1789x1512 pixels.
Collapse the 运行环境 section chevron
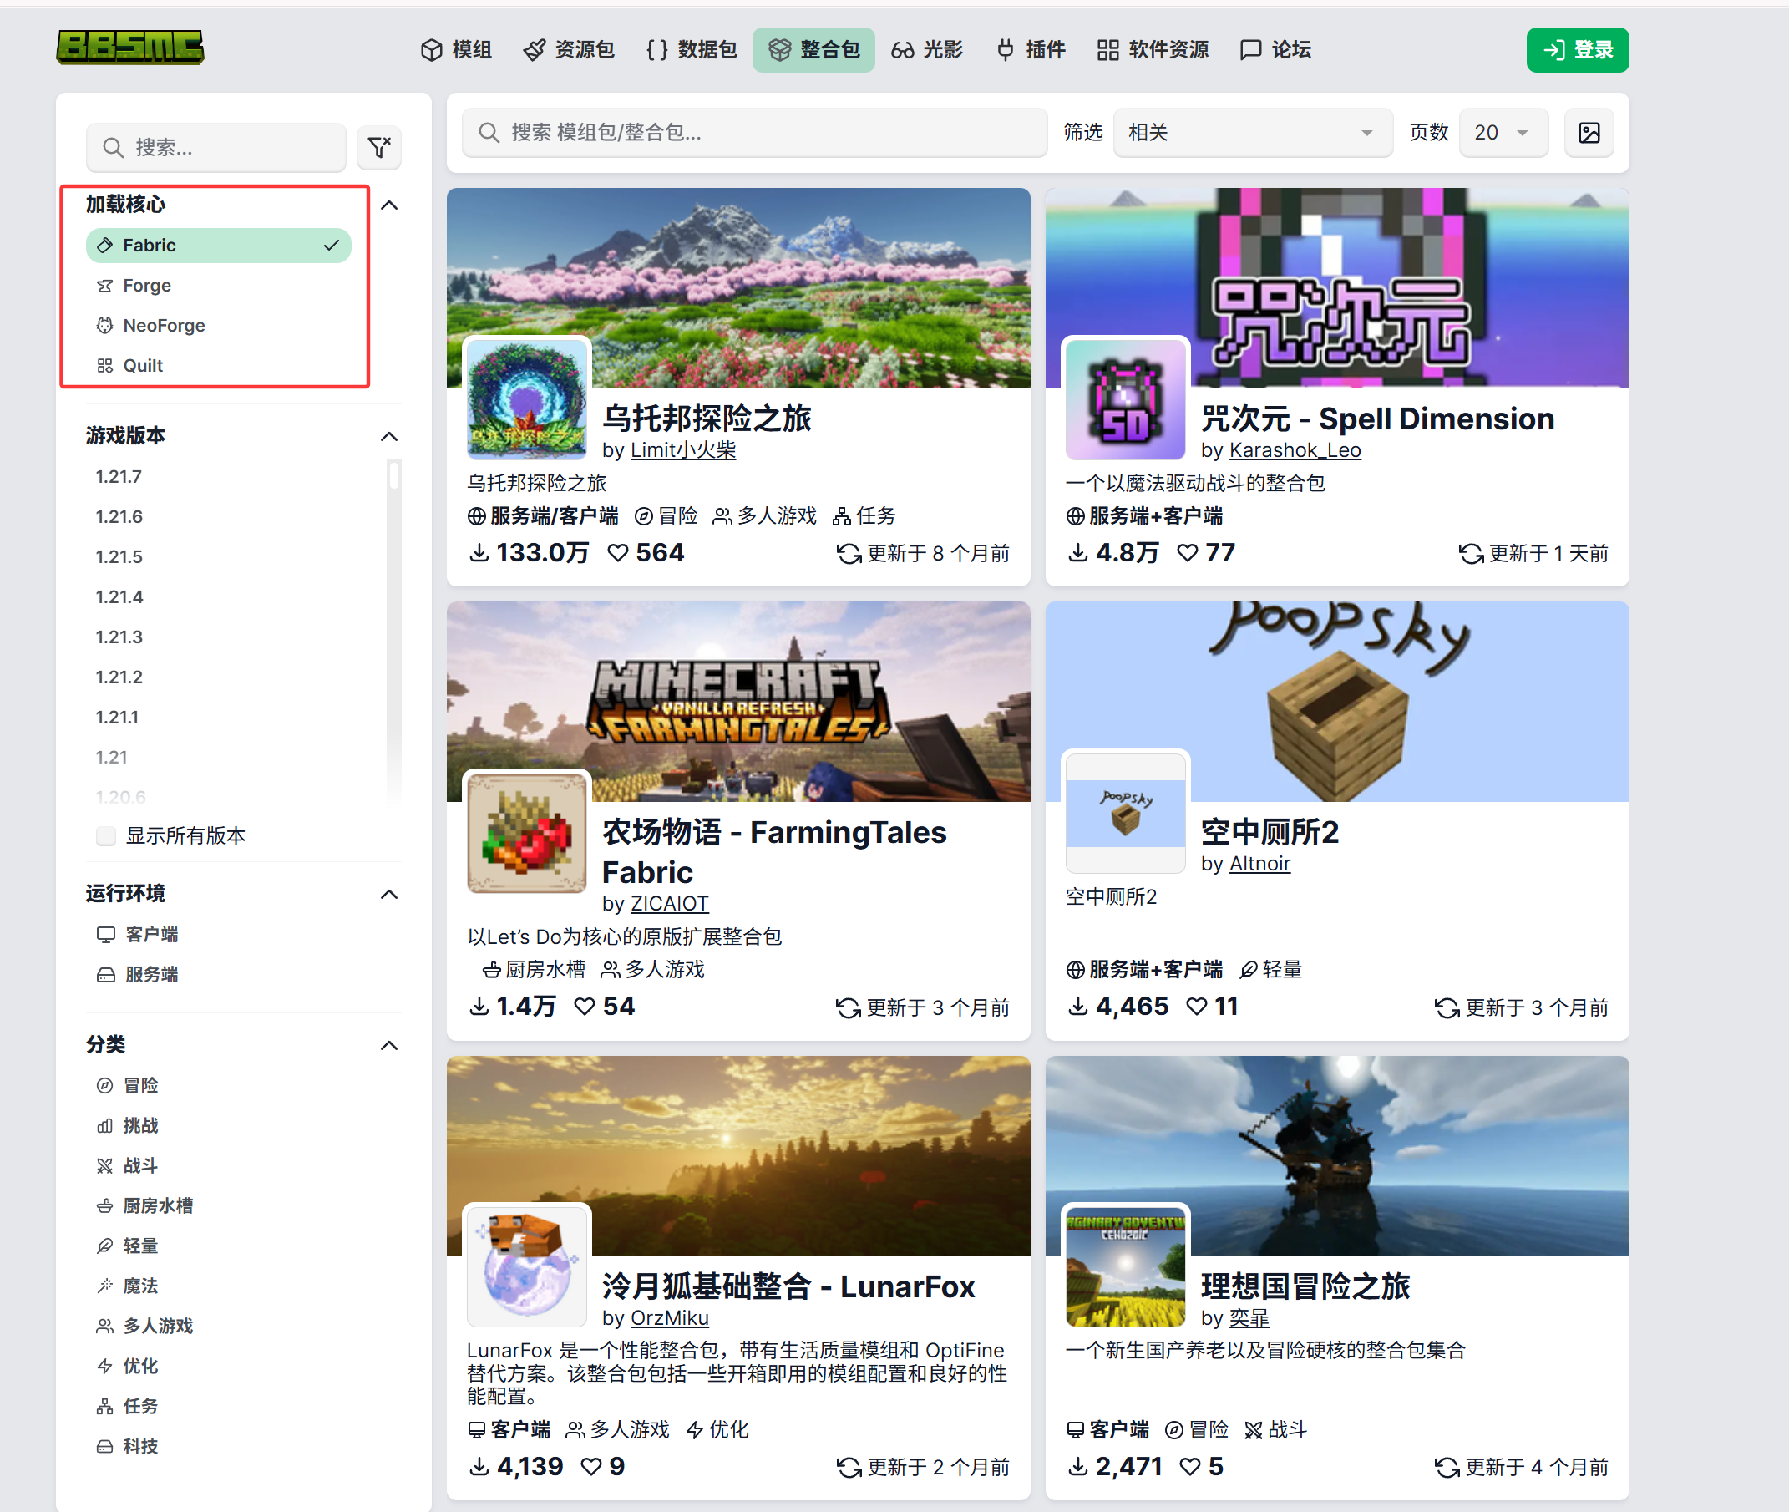pos(389,894)
